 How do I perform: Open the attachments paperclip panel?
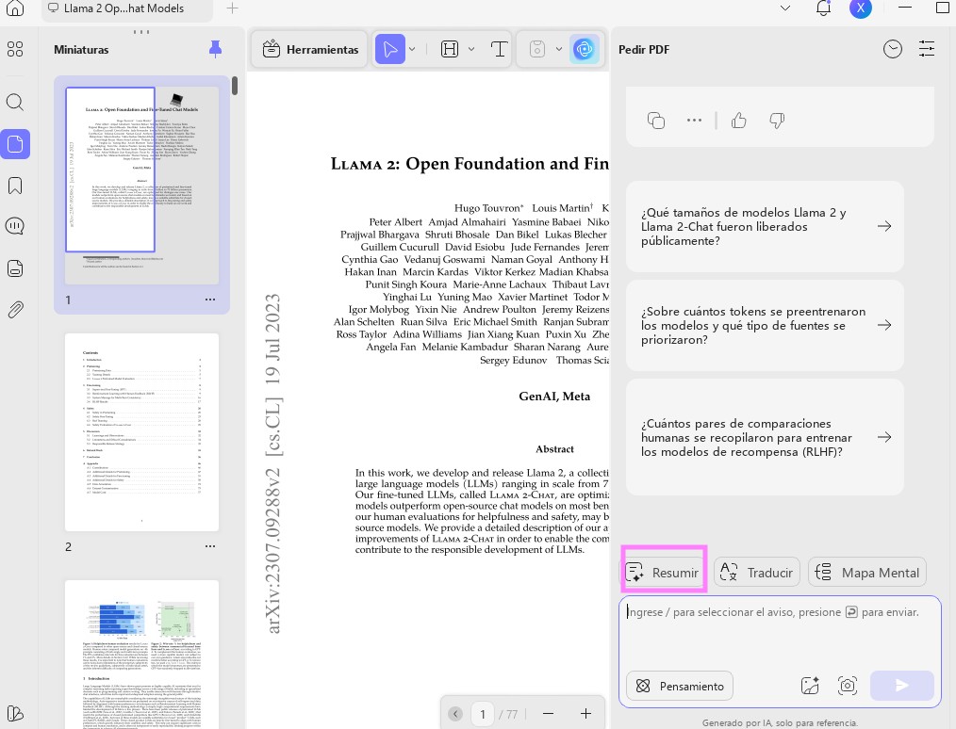(15, 309)
